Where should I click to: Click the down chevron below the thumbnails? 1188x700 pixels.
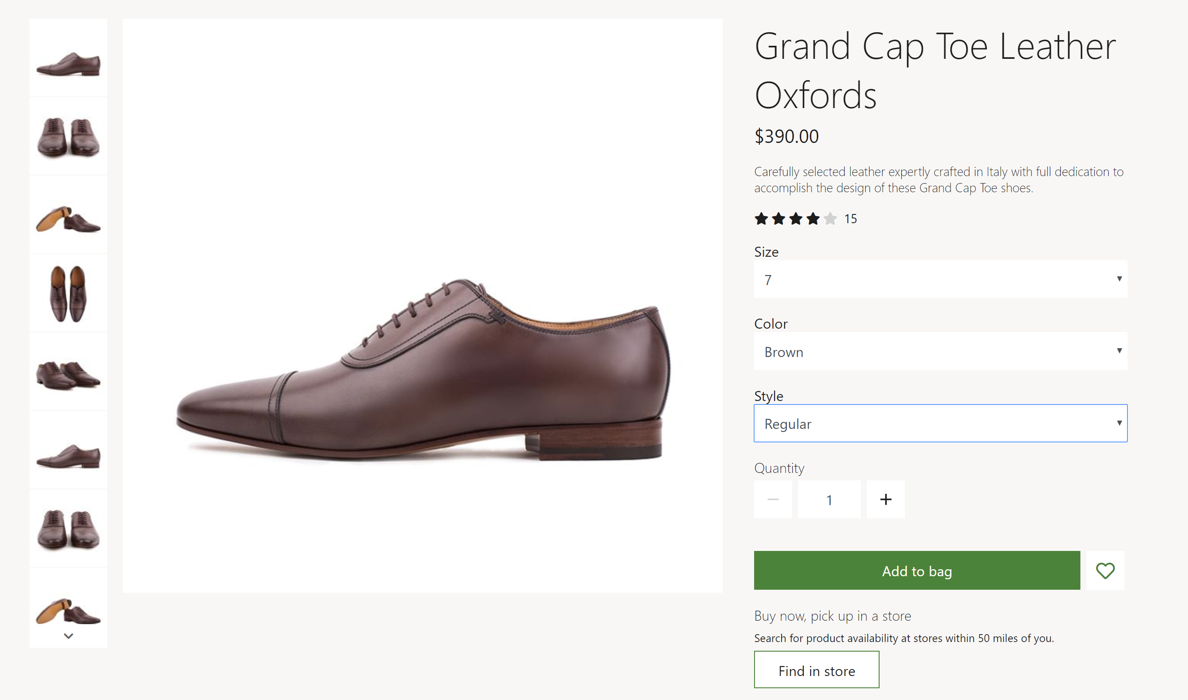pos(68,635)
